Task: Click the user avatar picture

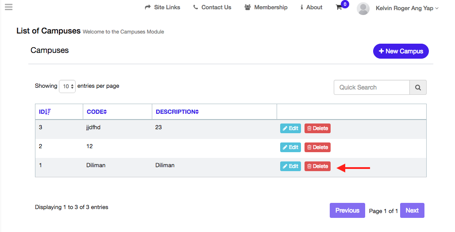Action: (363, 8)
